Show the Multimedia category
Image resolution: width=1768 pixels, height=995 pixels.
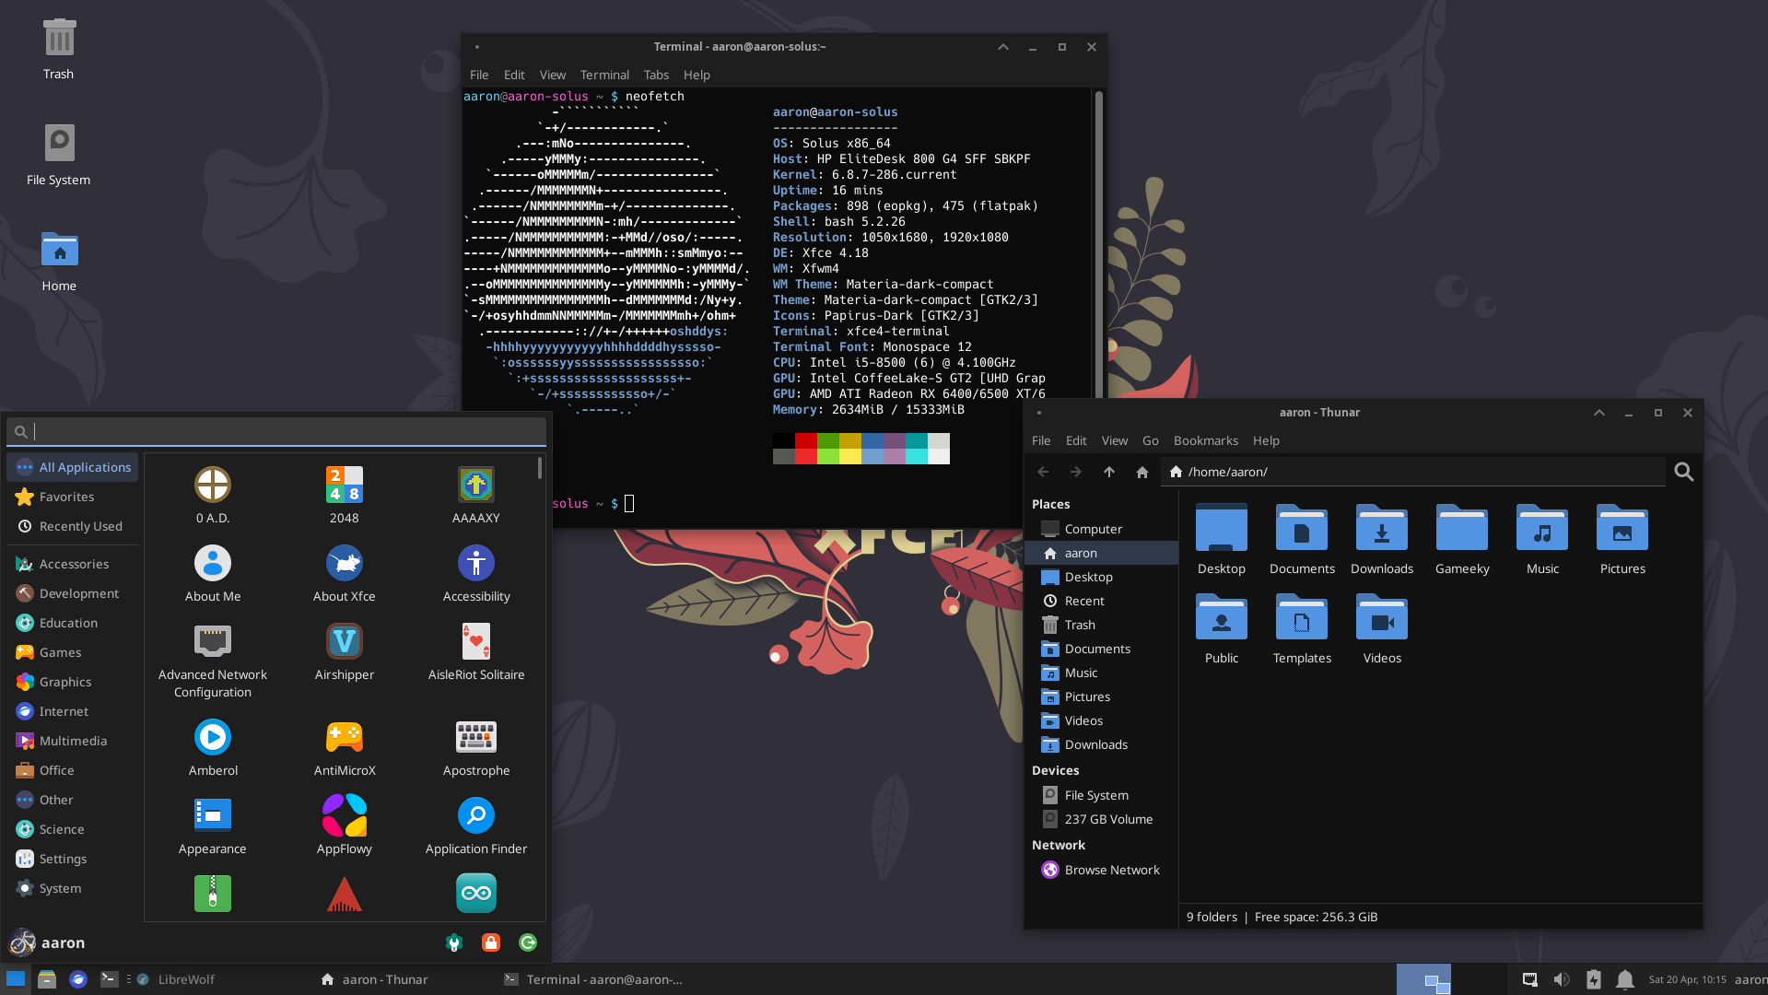point(72,741)
